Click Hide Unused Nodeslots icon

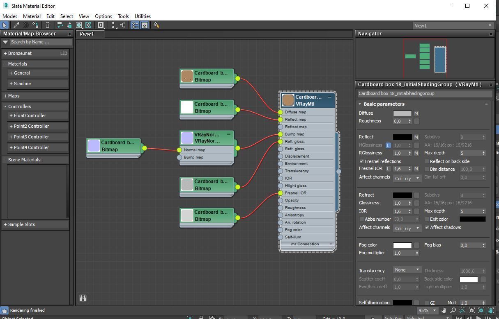pos(69,25)
